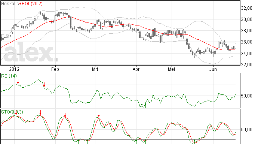Click the RSI(14) indicator label
The width and height of the screenshot is (258, 145).
[9, 76]
